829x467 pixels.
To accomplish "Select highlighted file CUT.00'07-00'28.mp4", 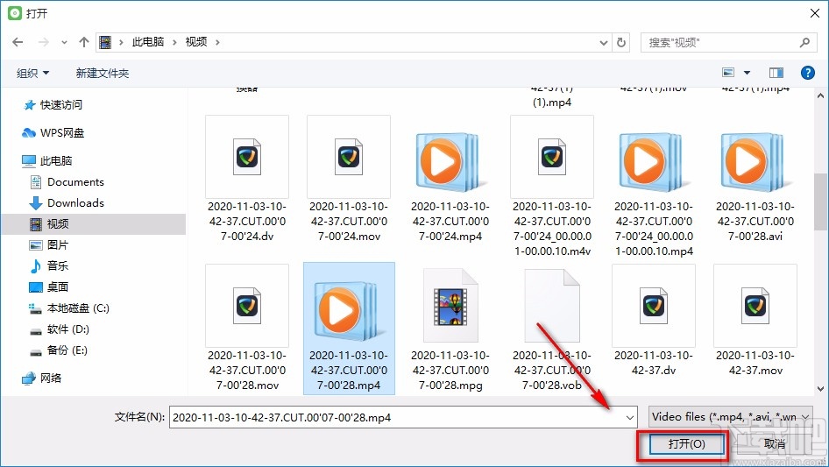I will pos(349,328).
